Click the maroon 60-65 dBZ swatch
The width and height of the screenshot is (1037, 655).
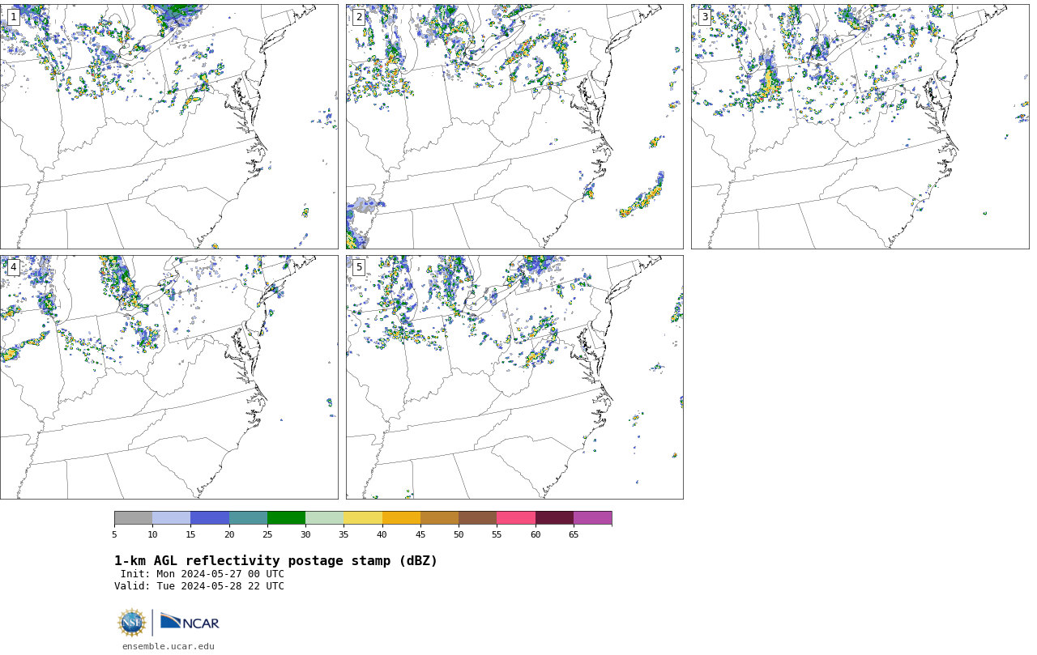click(x=554, y=518)
